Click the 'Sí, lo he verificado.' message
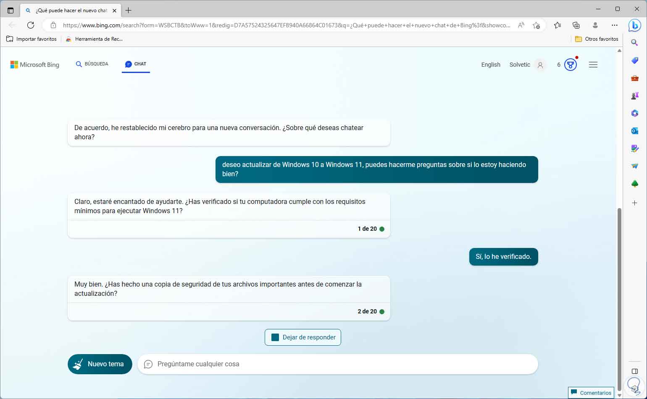Screen dimensions: 647x399 point(504,257)
